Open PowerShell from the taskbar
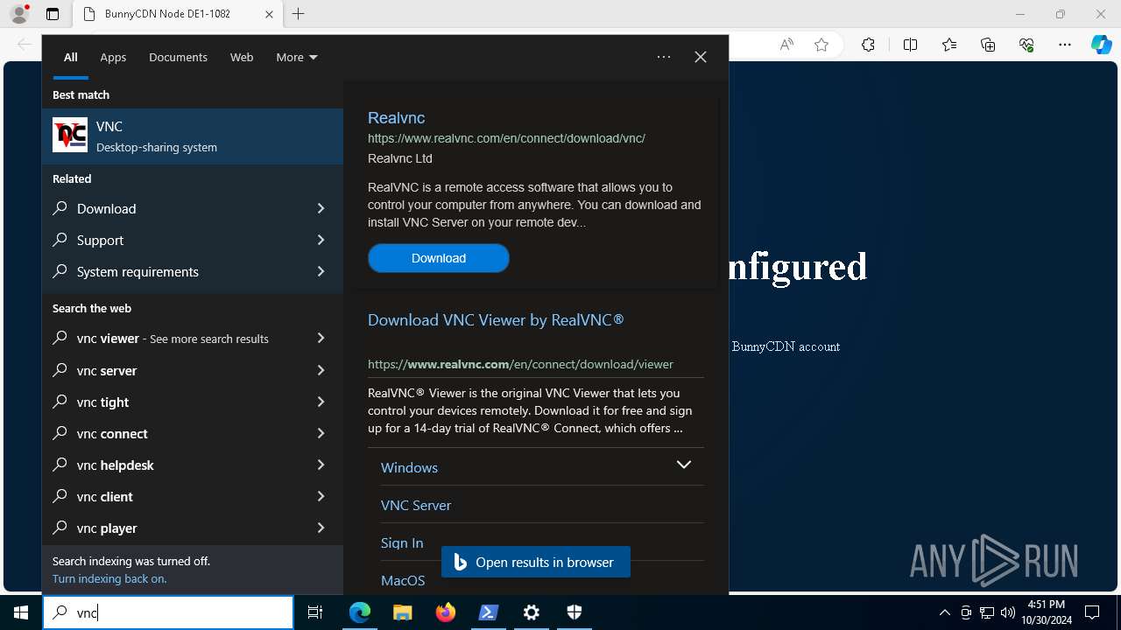 click(x=489, y=612)
